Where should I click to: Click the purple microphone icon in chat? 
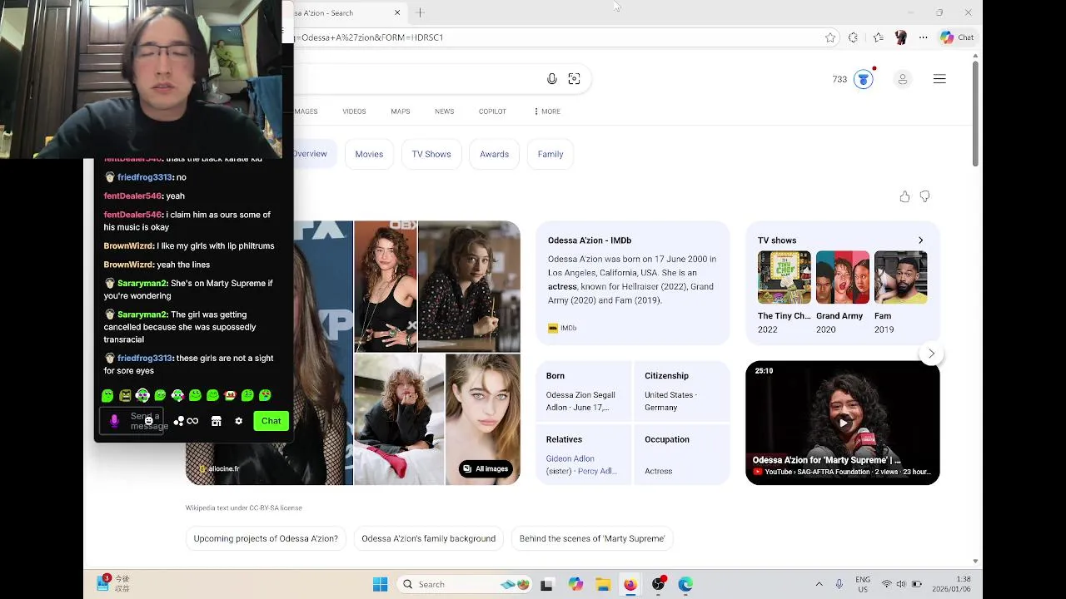click(114, 421)
